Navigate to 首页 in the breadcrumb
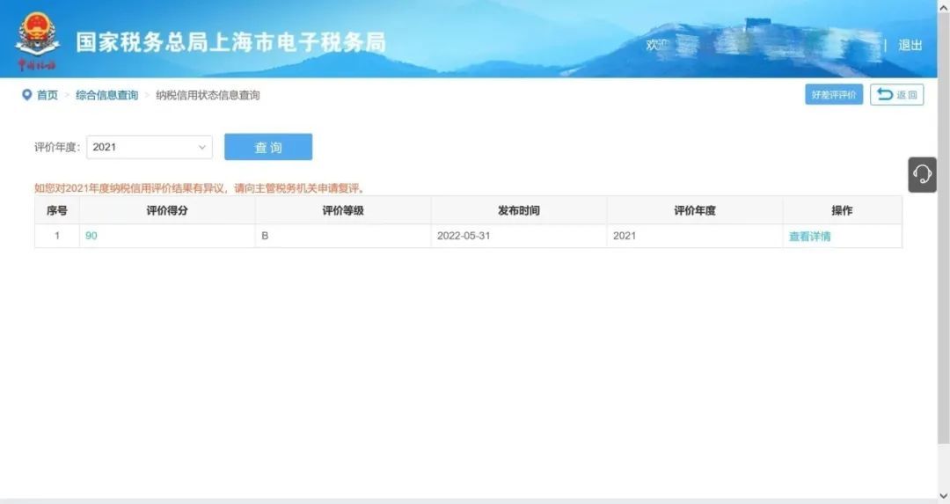This screenshot has width=950, height=504. pos(47,95)
